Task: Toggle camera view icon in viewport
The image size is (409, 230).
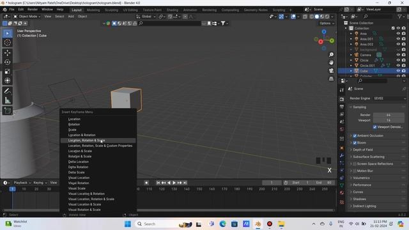Action: (331, 71)
